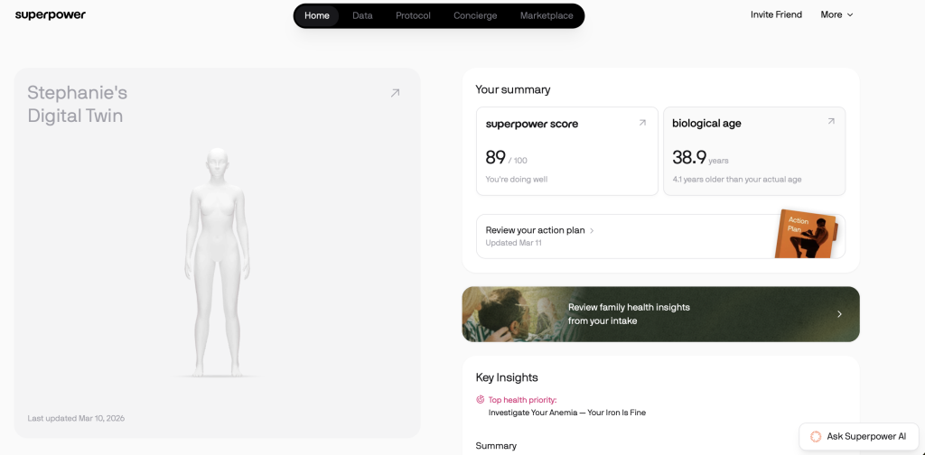
Task: Click 'Last updated Mar 10, 2026' text
Action: pos(76,419)
